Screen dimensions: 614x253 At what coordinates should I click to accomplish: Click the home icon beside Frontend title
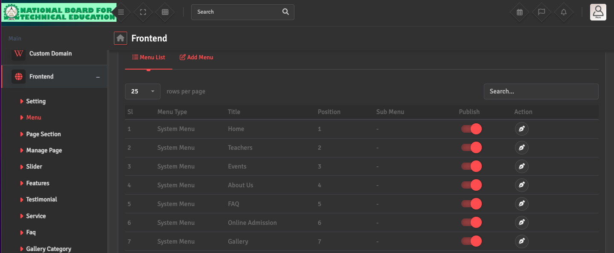[120, 38]
